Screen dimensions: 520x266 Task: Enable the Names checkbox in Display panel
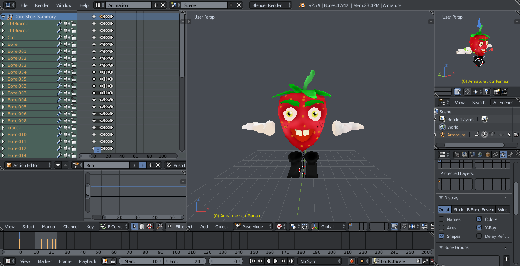coord(441,219)
